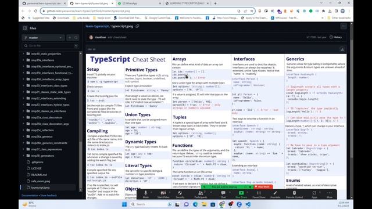
Task: Reload the browser page
Action: point(35,11)
